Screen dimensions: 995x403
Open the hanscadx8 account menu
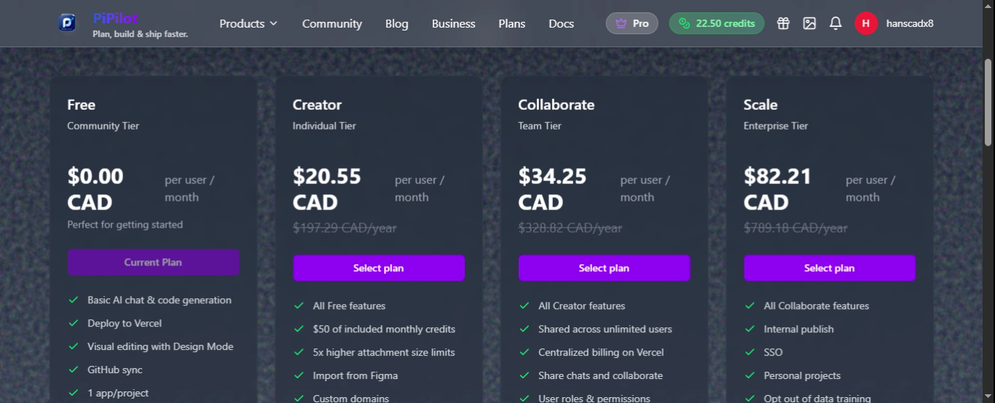(x=909, y=23)
